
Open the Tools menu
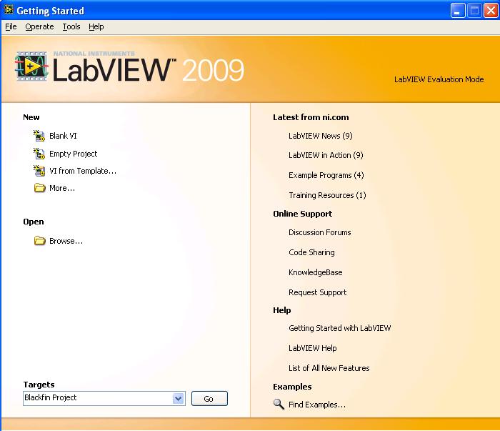tap(71, 26)
